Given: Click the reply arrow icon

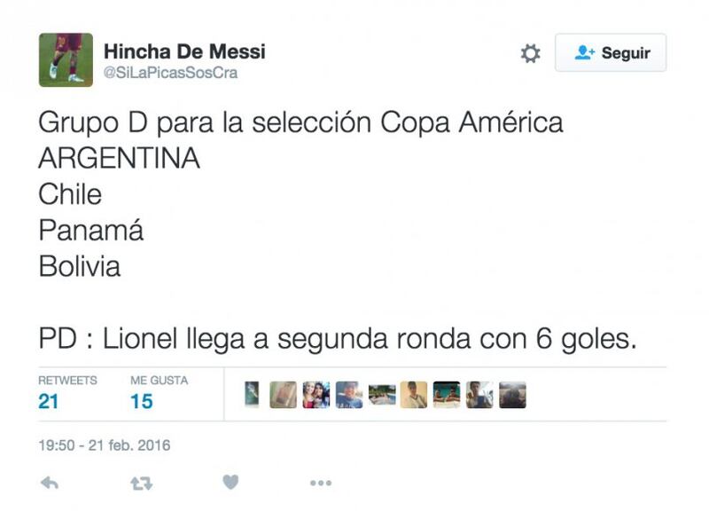Looking at the screenshot, I should 50,483.
